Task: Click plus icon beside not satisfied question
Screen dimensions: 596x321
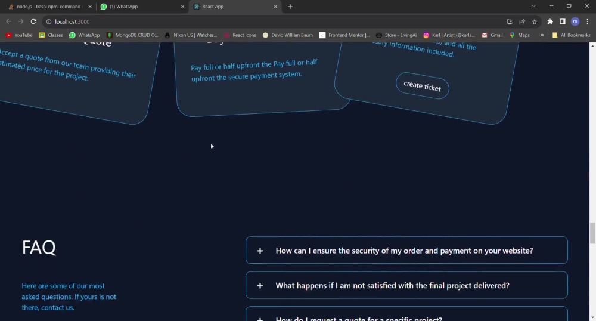Action: pos(260,286)
